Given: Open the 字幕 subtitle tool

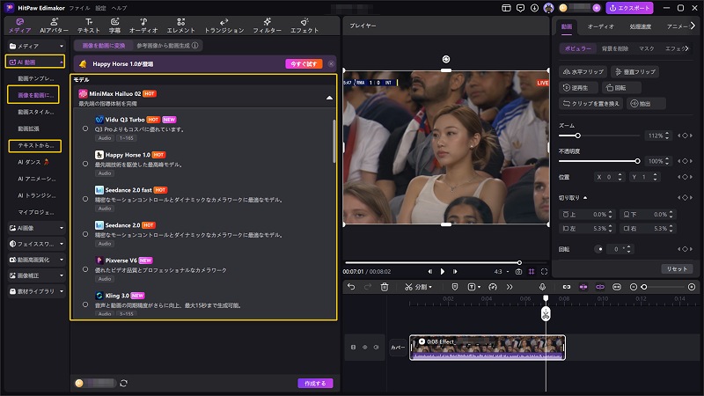Looking at the screenshot, I should click(115, 26).
